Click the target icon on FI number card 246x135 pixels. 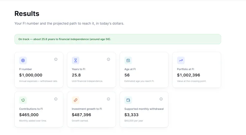23,61
